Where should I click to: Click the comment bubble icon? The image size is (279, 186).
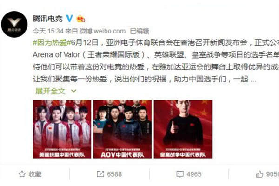pos(180,174)
